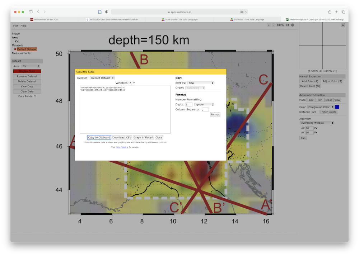This screenshot has height=256, width=359.
Task: Open the Dataset selector in the dialog
Action: click(102, 78)
